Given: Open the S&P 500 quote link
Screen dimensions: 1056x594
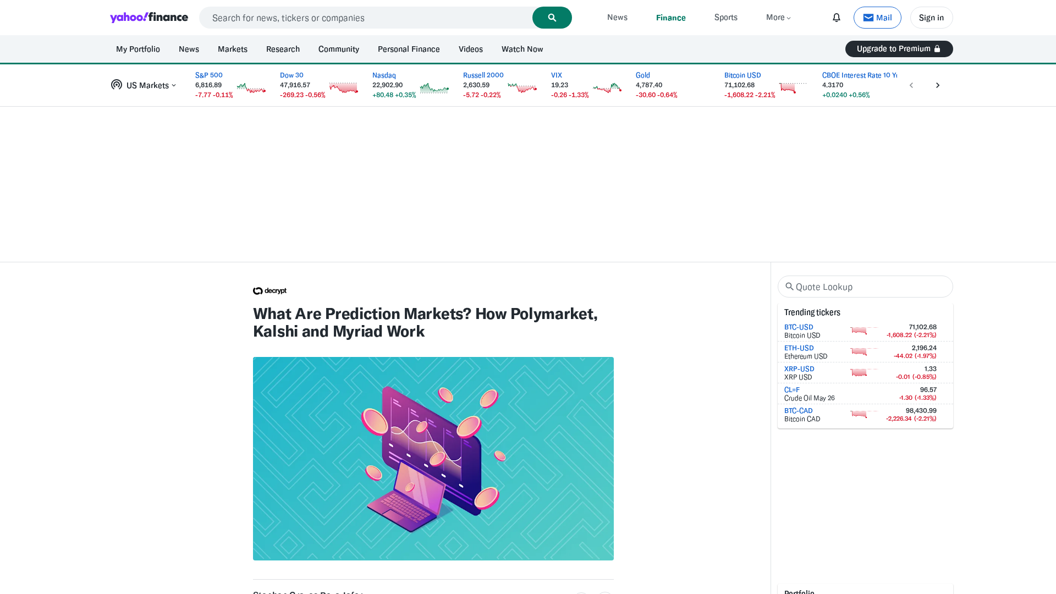Looking at the screenshot, I should click(209, 75).
